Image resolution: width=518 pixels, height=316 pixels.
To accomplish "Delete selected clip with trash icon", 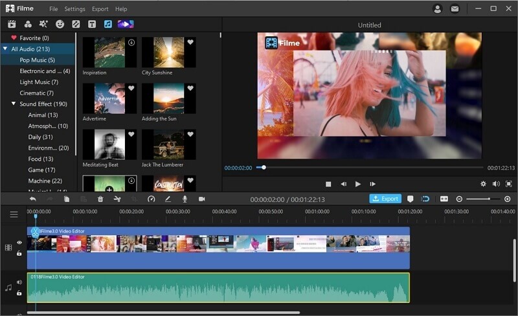I will pyautogui.click(x=100, y=199).
